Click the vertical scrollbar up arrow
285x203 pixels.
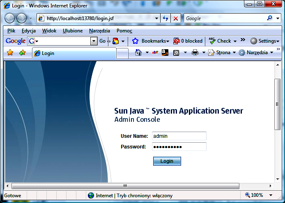pos(278,65)
